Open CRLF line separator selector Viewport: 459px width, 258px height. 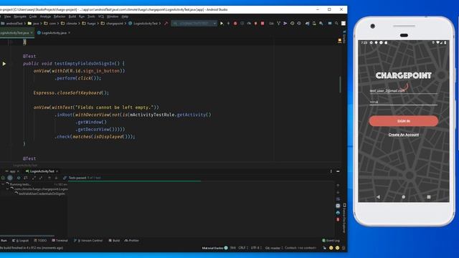(x=242, y=248)
